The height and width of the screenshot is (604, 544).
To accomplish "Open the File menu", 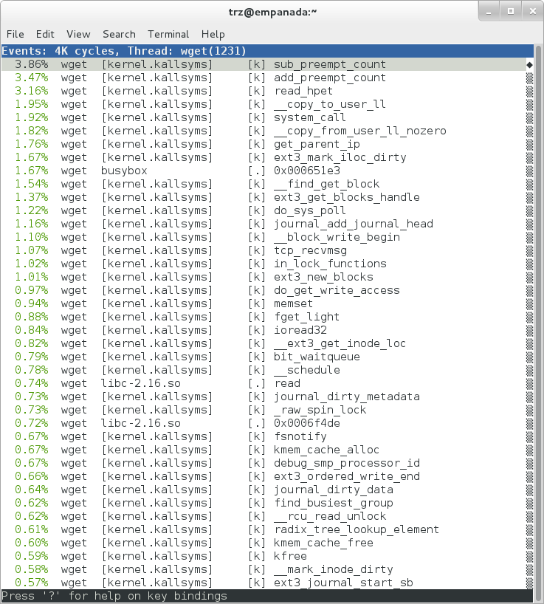I will 15,34.
